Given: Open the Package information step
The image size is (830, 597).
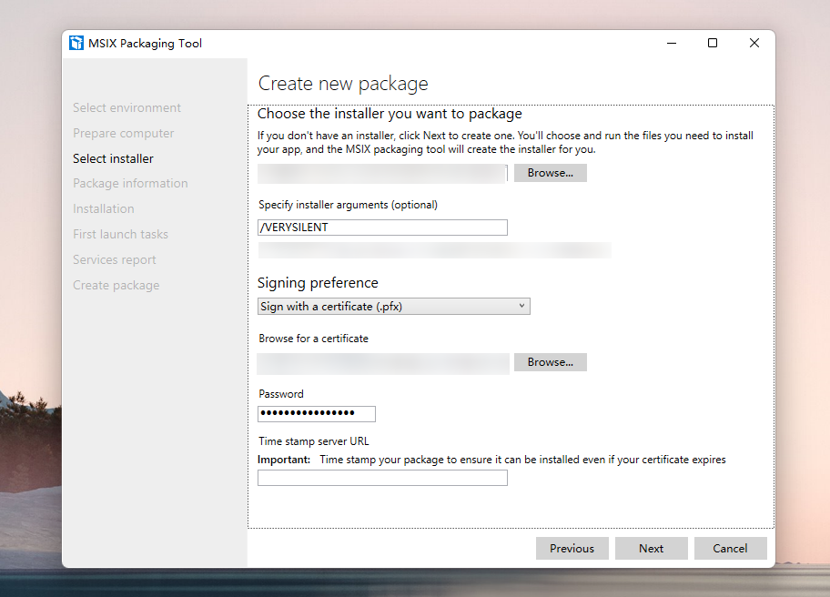Looking at the screenshot, I should 130,184.
